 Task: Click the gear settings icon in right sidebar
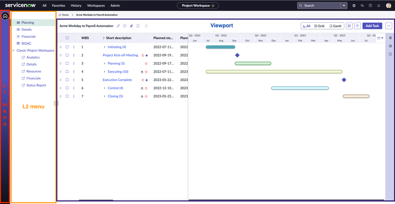coord(391,46)
